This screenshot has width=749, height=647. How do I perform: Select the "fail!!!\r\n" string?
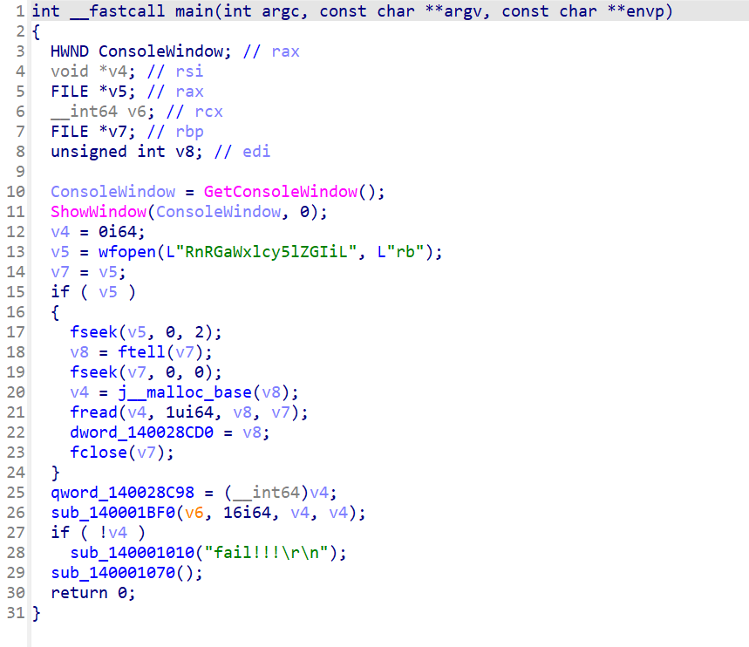266,553
